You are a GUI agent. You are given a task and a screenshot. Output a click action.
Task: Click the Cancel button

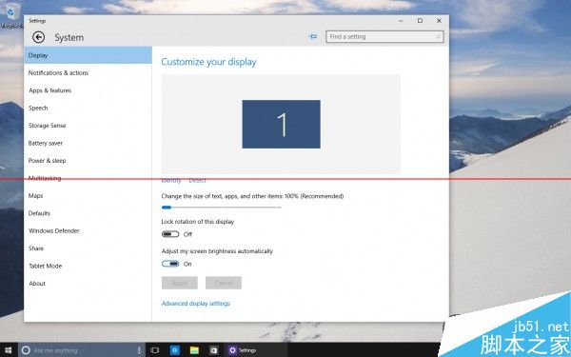(224, 283)
